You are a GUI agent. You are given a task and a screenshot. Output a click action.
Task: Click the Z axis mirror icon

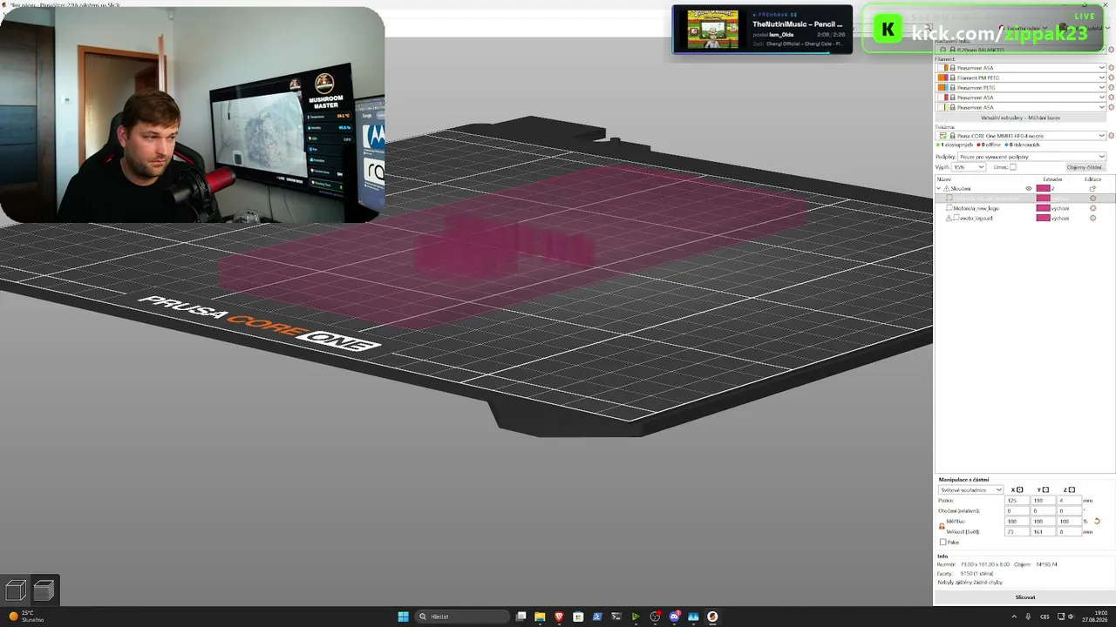click(x=1071, y=489)
